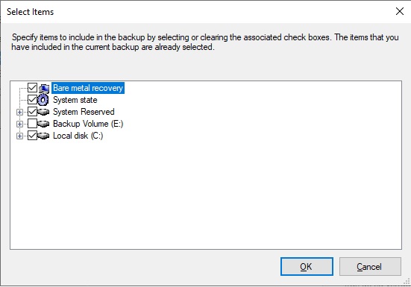The width and height of the screenshot is (411, 287).
Task: Select the Backup Volume (E:) label
Action: (88, 124)
